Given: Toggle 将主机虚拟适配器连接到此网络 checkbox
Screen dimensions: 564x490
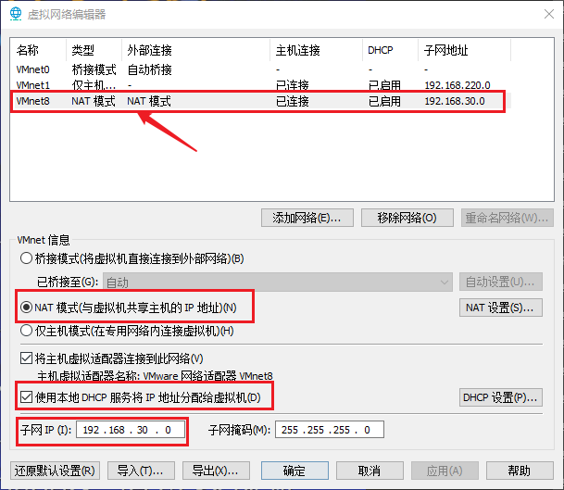Looking at the screenshot, I should [26, 358].
